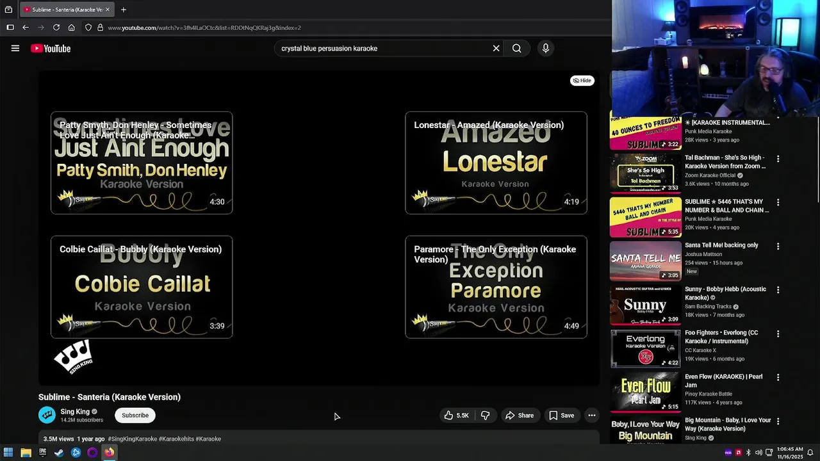The image size is (820, 461).
Task: Open options for Even Flow Pearl Jam
Action: (778, 378)
